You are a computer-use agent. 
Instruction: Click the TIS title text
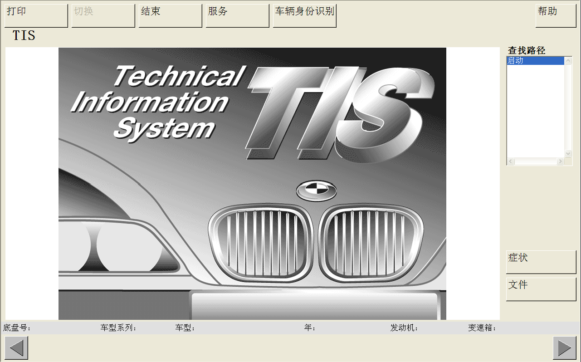pyautogui.click(x=24, y=35)
